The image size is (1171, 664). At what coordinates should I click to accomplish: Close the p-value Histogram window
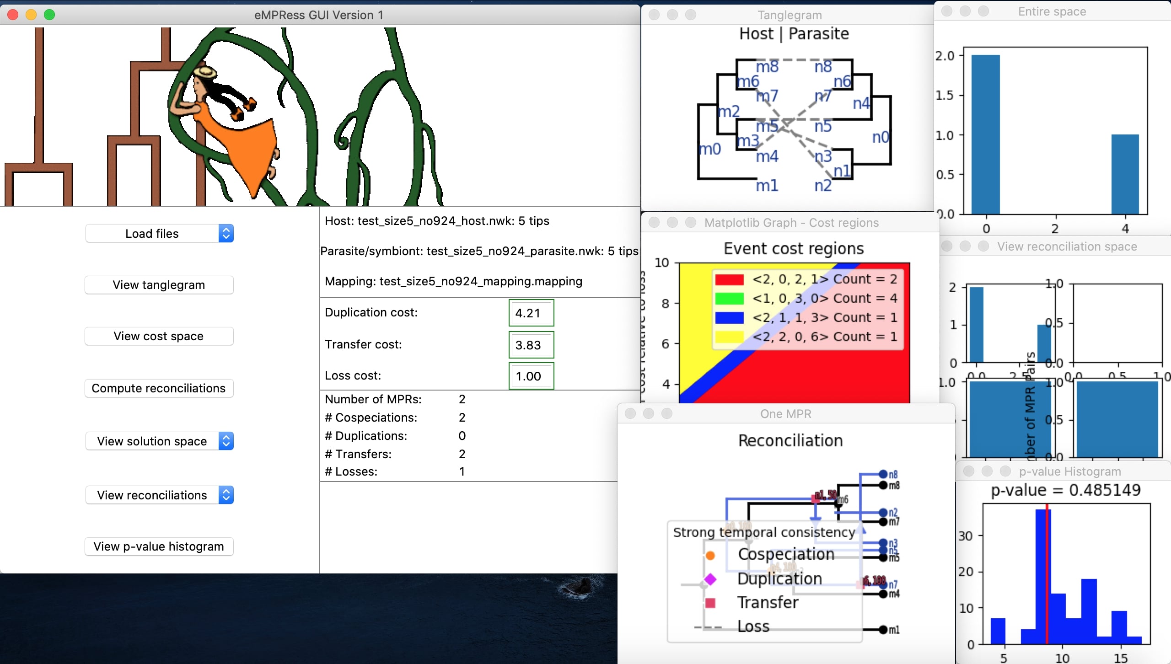click(969, 471)
